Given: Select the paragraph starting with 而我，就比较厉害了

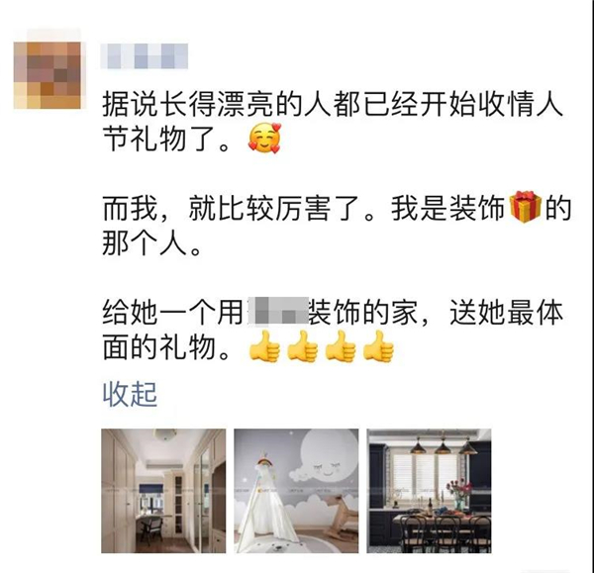Looking at the screenshot, I should coord(337,226).
